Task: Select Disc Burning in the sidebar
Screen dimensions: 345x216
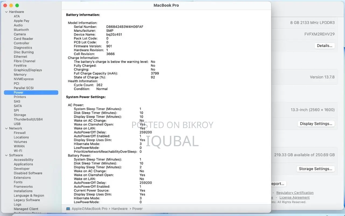Action: click(24, 52)
